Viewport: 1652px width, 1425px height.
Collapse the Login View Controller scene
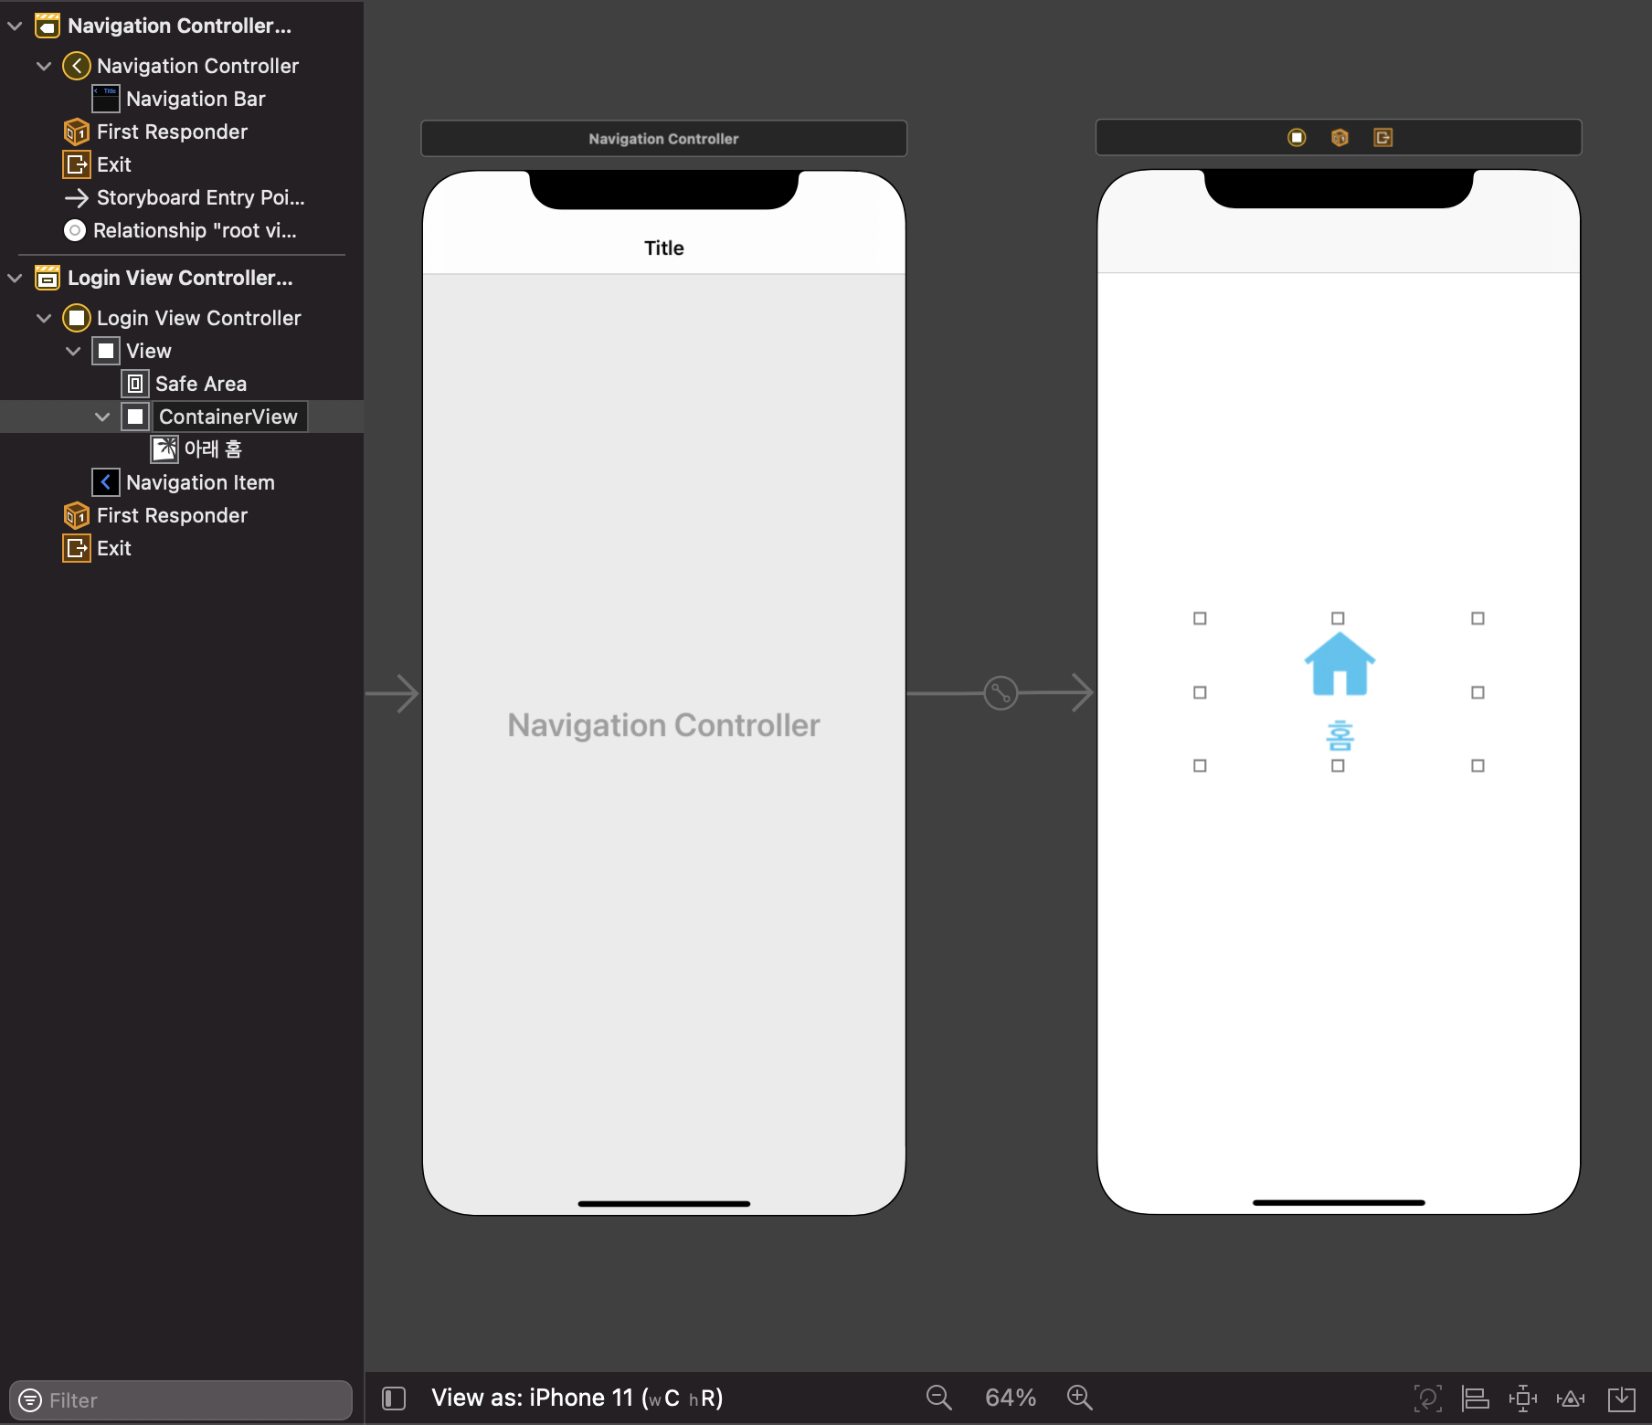(15, 278)
